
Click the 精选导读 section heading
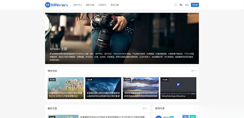click(x=52, y=71)
